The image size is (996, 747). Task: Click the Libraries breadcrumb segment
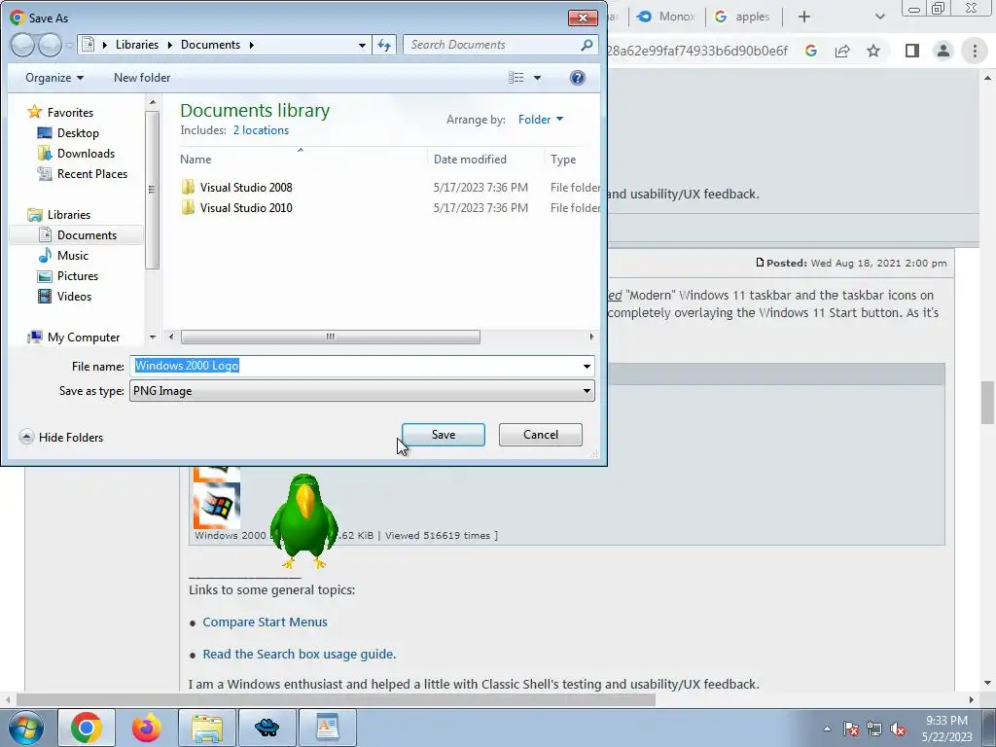pos(136,45)
